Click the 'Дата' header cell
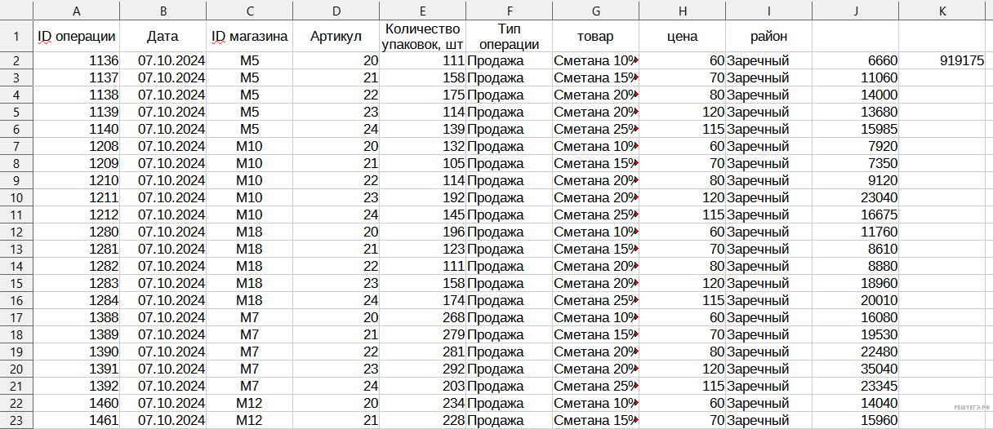This screenshot has height=429, width=993. (163, 37)
